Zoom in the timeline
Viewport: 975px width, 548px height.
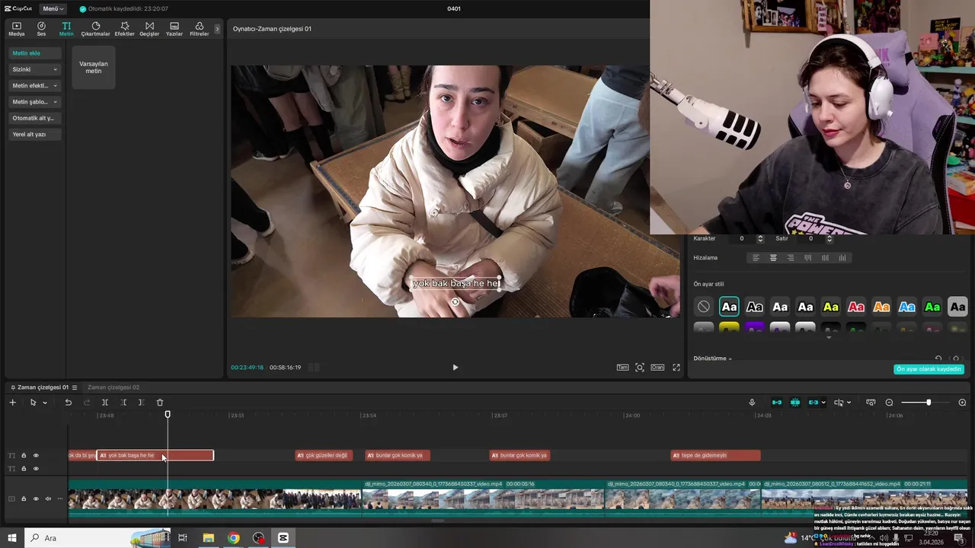tap(962, 403)
